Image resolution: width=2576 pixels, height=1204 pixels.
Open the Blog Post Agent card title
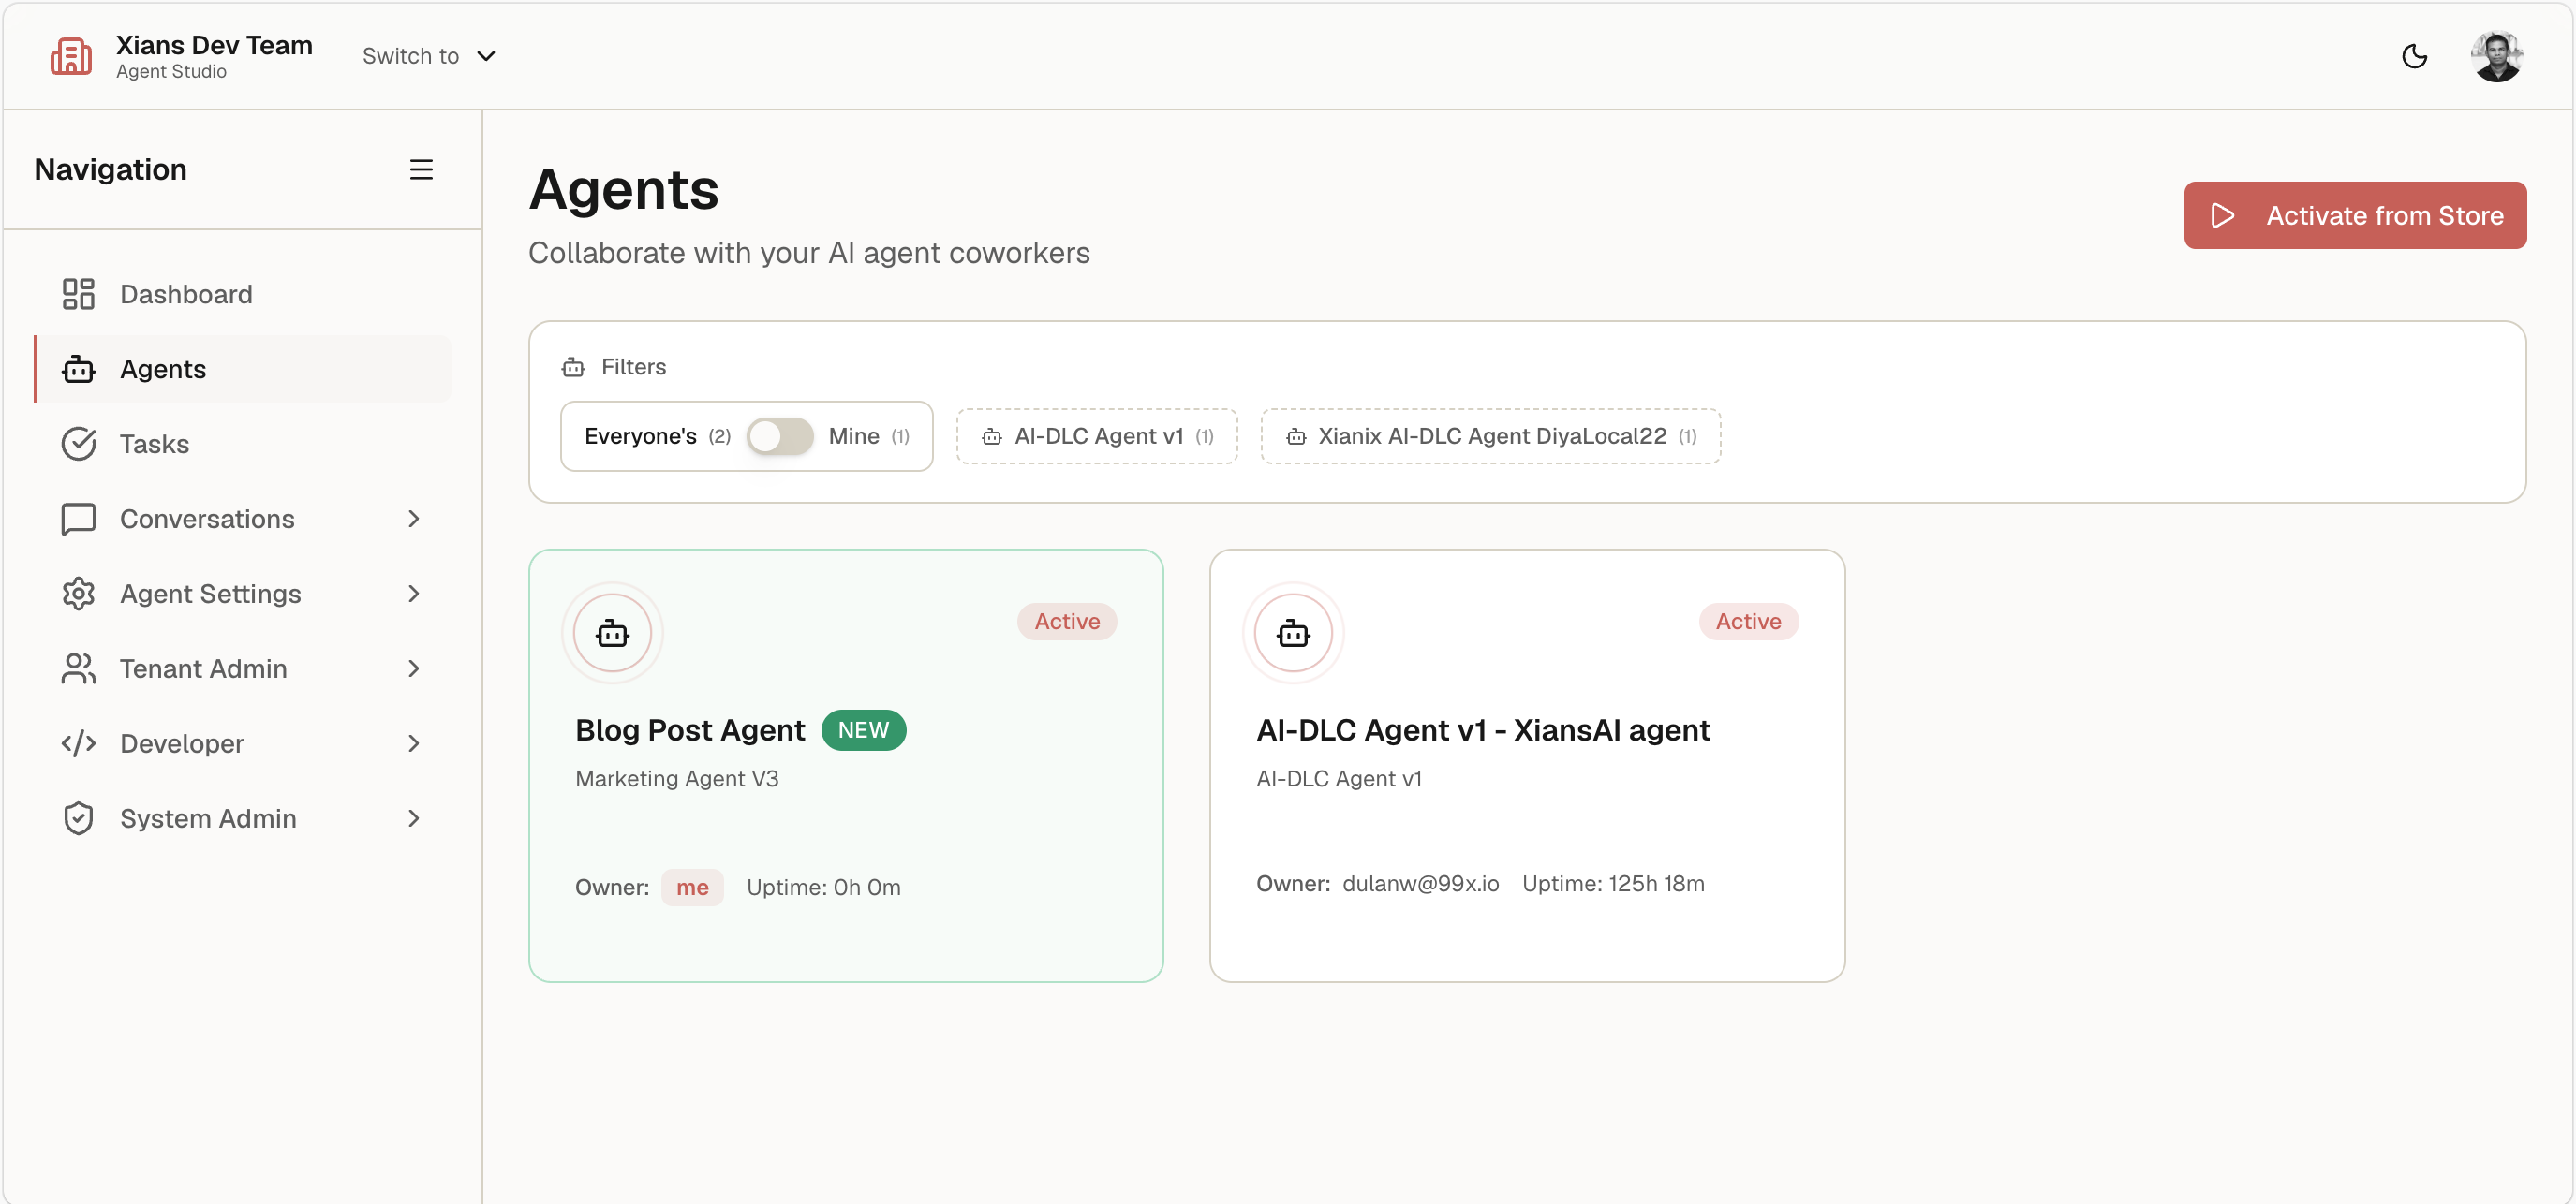pos(690,730)
